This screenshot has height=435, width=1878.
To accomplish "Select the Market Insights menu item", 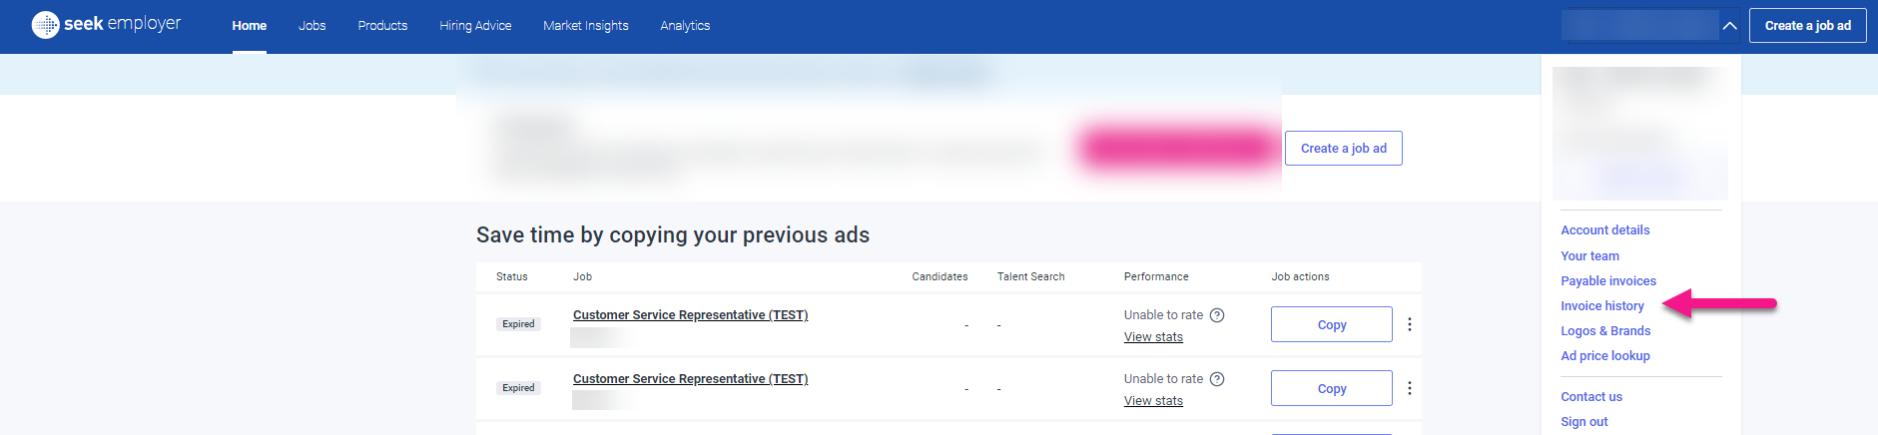I will (586, 26).
